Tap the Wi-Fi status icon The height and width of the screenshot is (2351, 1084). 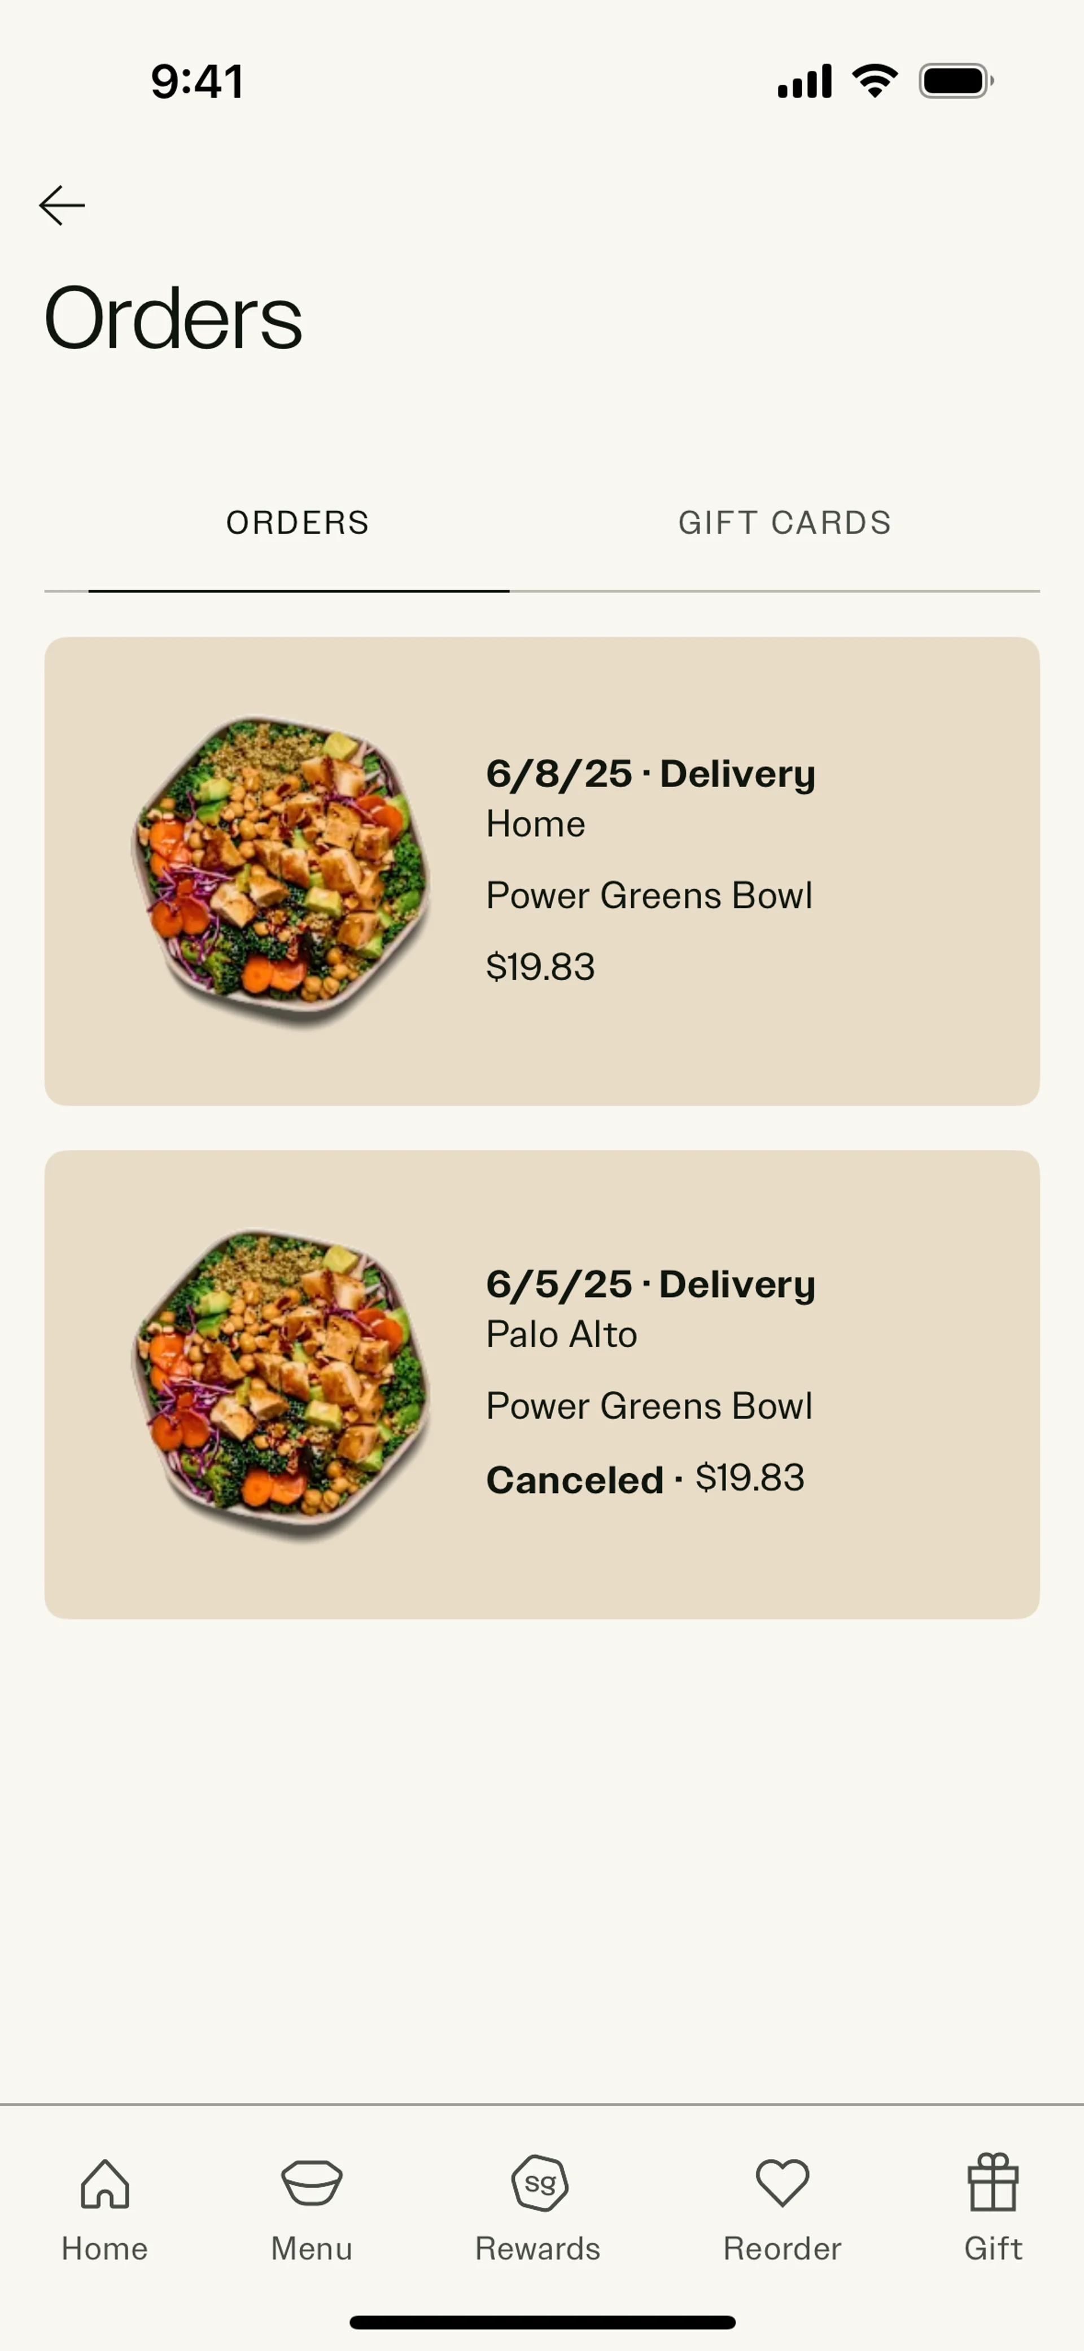(x=874, y=81)
